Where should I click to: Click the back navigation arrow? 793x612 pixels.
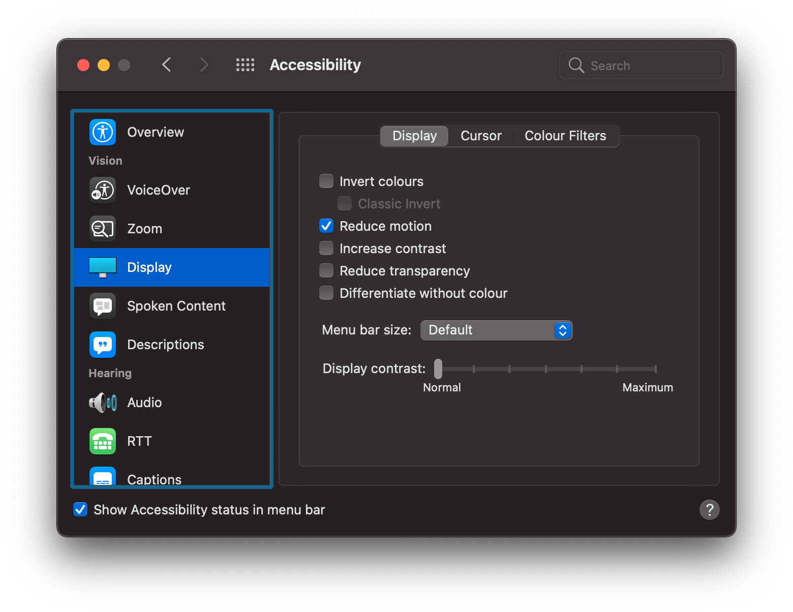[x=166, y=65]
